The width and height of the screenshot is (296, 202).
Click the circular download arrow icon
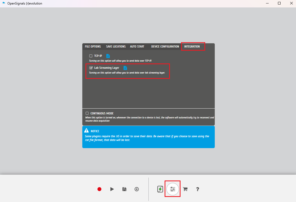(137, 189)
